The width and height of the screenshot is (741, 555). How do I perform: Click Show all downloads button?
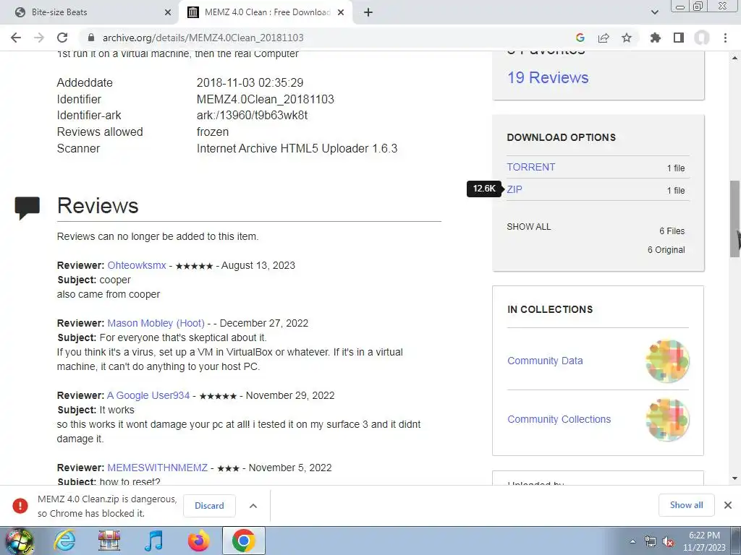coord(686,505)
